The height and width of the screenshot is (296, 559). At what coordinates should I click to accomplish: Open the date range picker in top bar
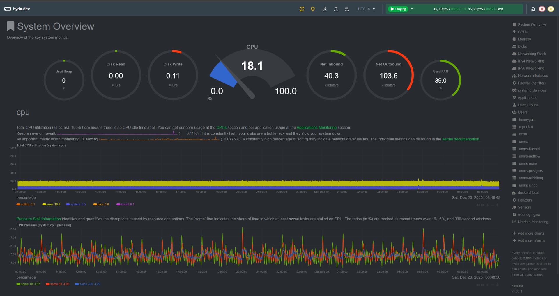pyautogui.click(x=468, y=9)
